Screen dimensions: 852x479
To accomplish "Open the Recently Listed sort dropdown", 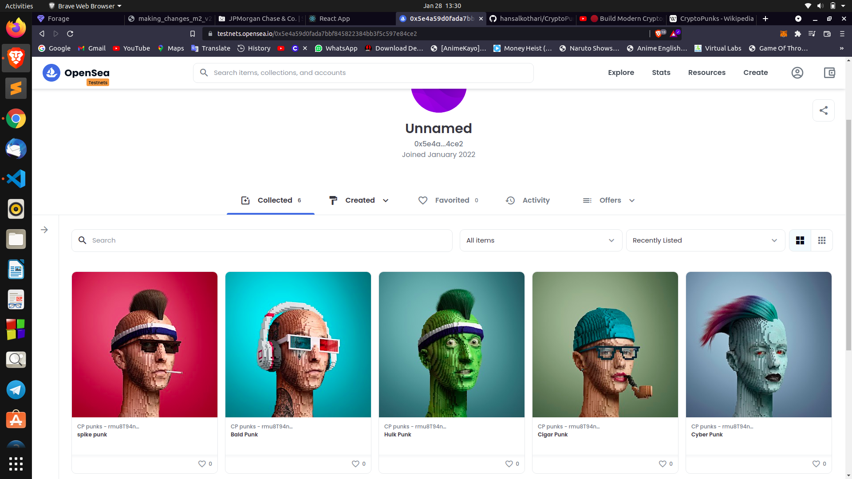I will (x=705, y=240).
